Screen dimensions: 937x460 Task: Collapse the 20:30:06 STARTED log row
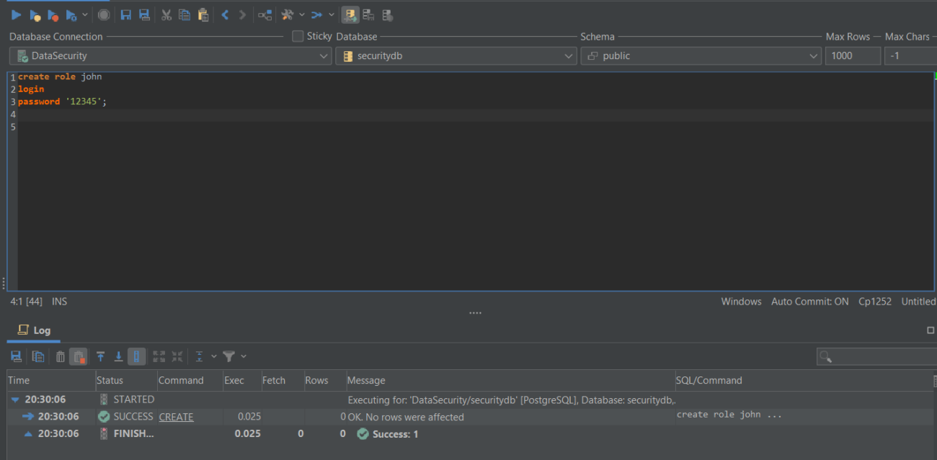(15, 400)
